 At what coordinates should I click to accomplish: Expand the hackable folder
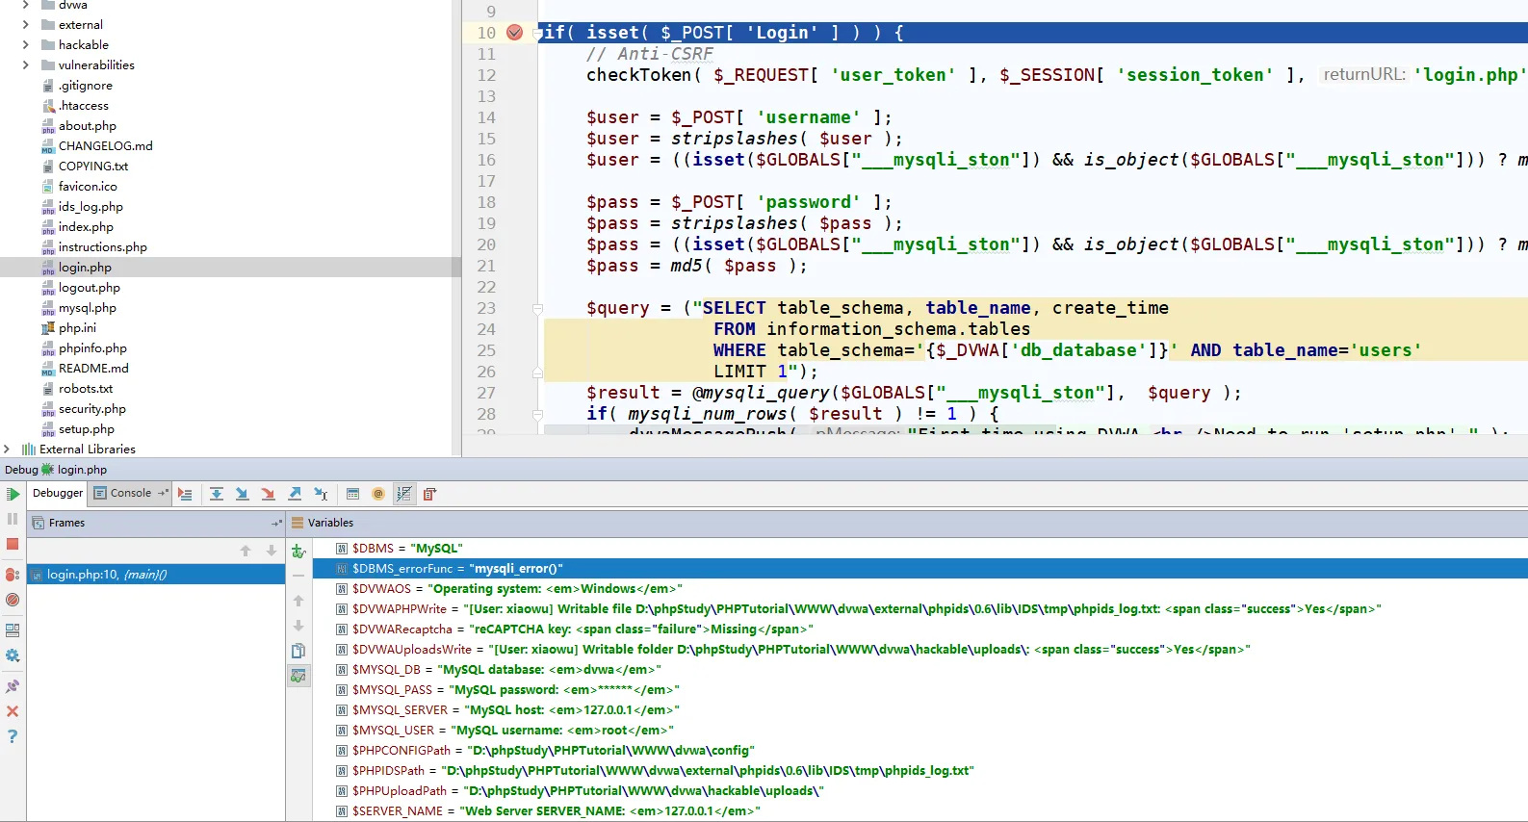click(25, 45)
